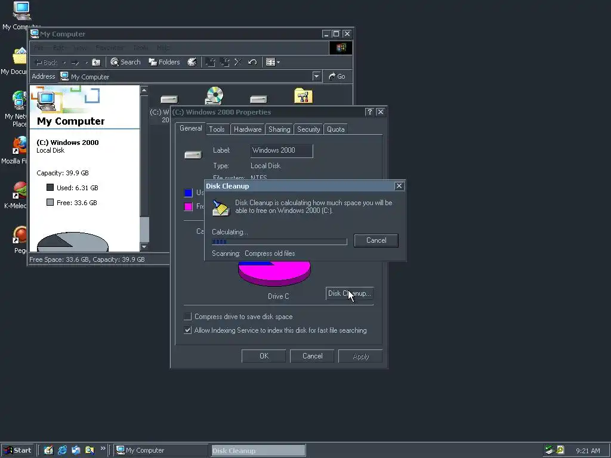Click the network tray icon in system tray
611x458 pixels.
(550, 450)
